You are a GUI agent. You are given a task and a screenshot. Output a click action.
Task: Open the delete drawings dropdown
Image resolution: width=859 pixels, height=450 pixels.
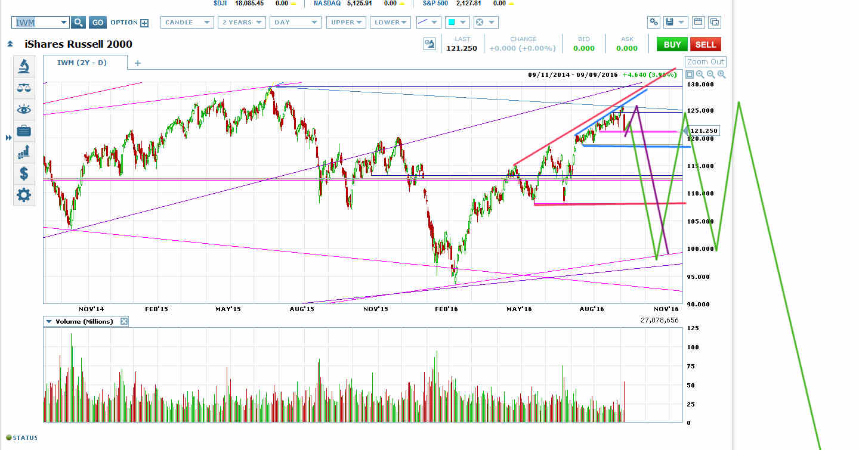point(485,23)
